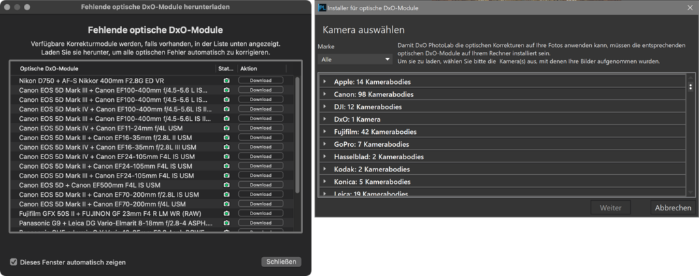The height and width of the screenshot is (276, 699).
Task: Toggle 'Dieses Fenster automatisch zeigen' checkbox
Action: click(x=14, y=262)
